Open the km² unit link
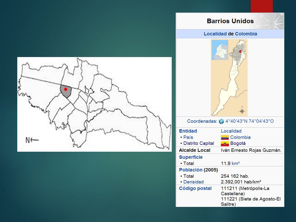The height and width of the screenshot is (222, 296). click(x=236, y=163)
